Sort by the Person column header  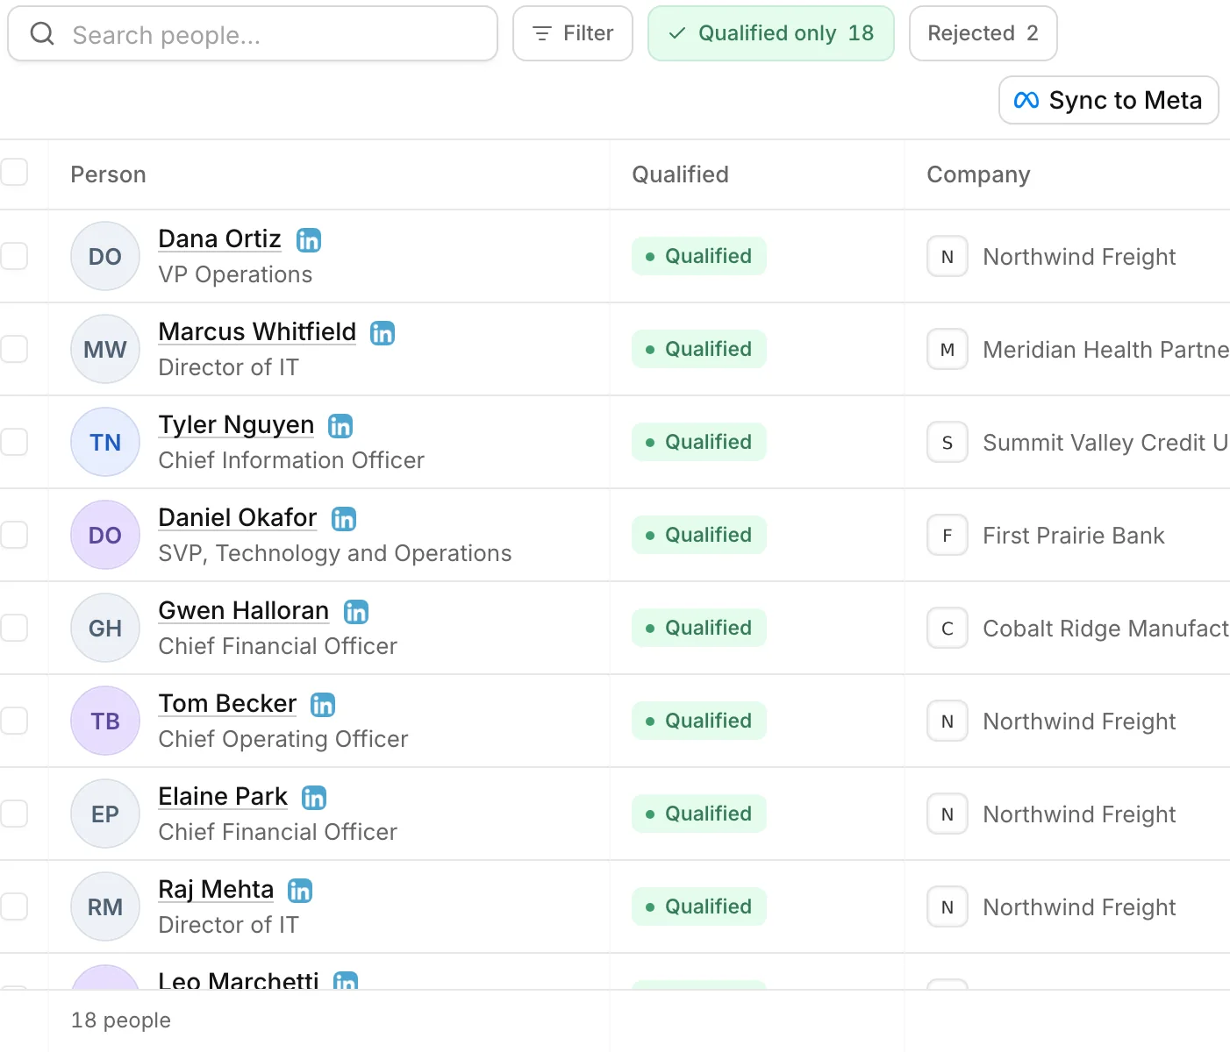click(108, 174)
